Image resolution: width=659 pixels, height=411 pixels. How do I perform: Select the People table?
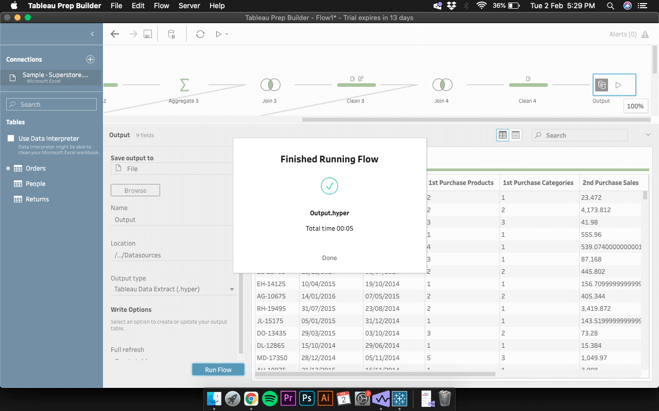pos(36,183)
